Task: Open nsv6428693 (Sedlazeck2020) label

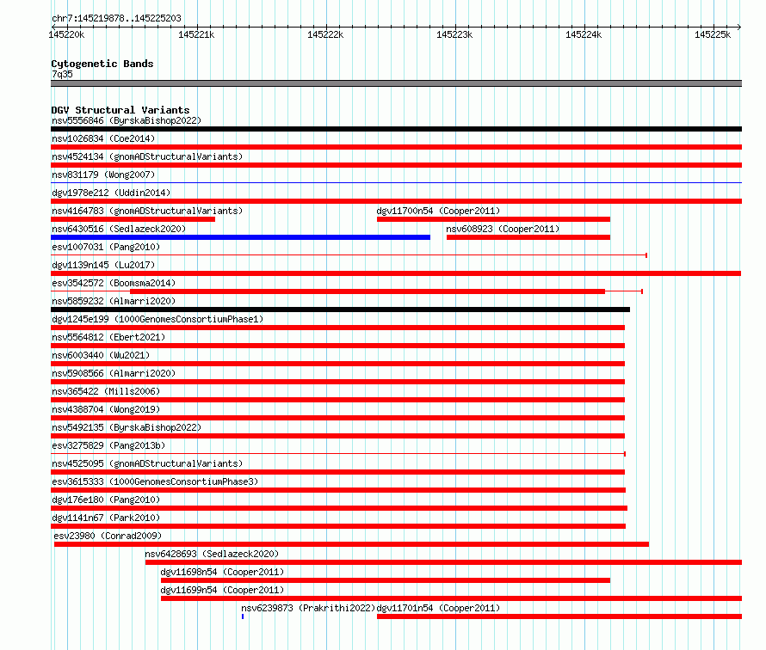Action: pos(212,554)
